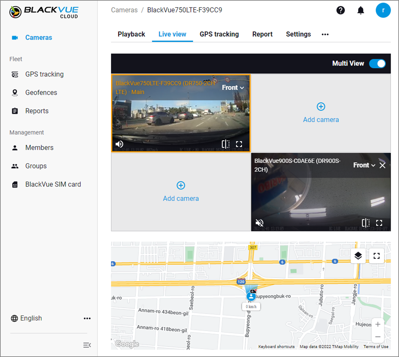
Task: Open Groups in the sidebar
Action: 36,166
